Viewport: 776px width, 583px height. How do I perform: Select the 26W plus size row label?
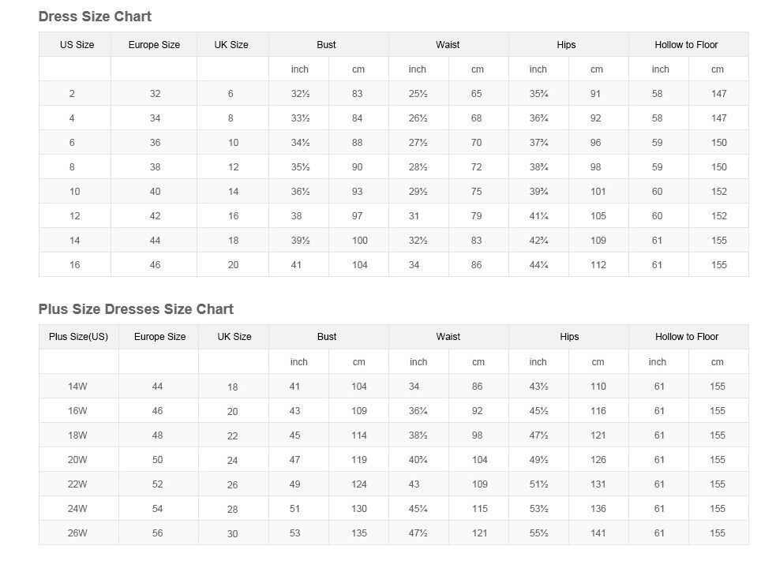pos(77,533)
